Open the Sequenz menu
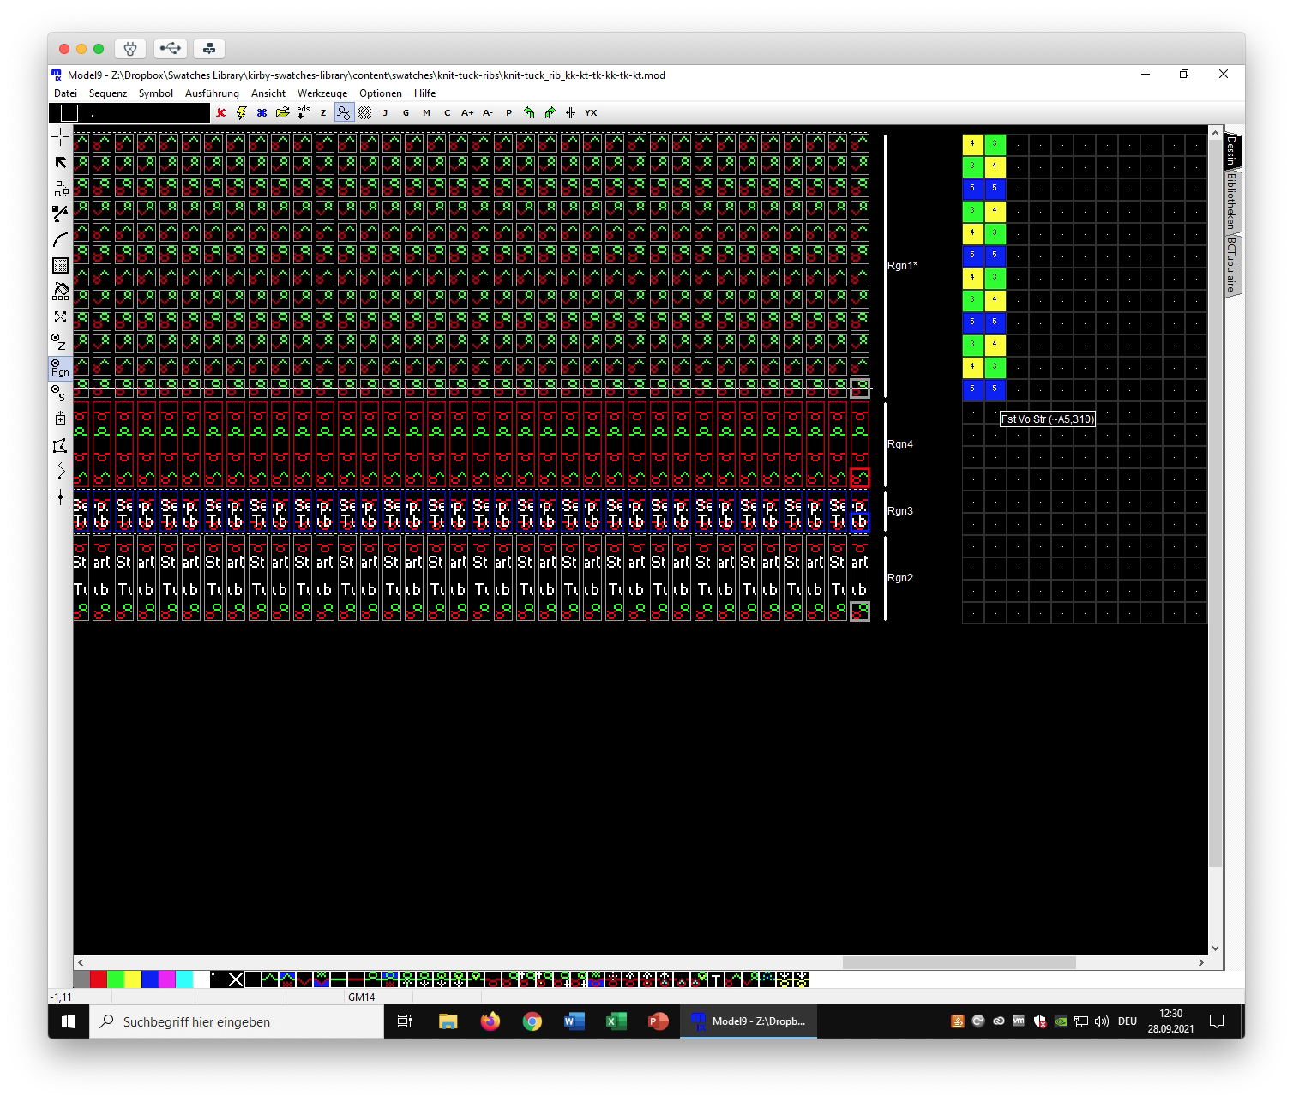Viewport: 1293px width, 1102px height. pos(108,93)
